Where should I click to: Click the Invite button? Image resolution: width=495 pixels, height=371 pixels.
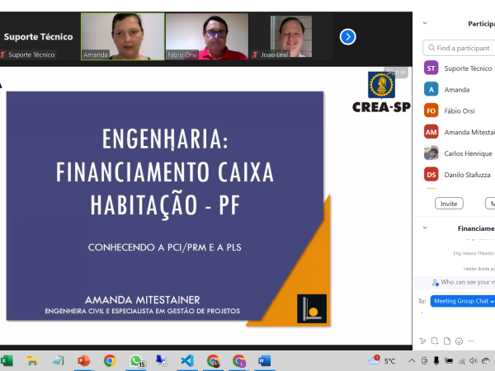[449, 204]
